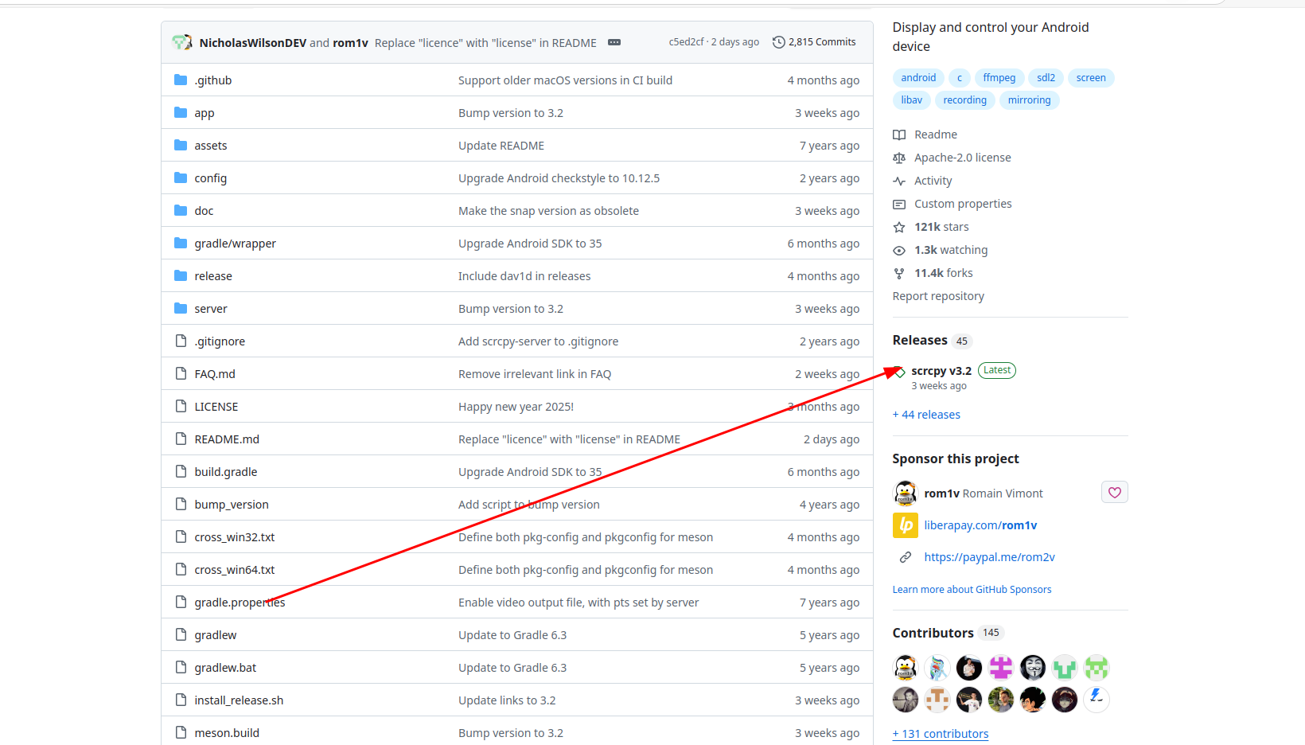
Task: Click the README.md file icon
Action: pos(181,439)
